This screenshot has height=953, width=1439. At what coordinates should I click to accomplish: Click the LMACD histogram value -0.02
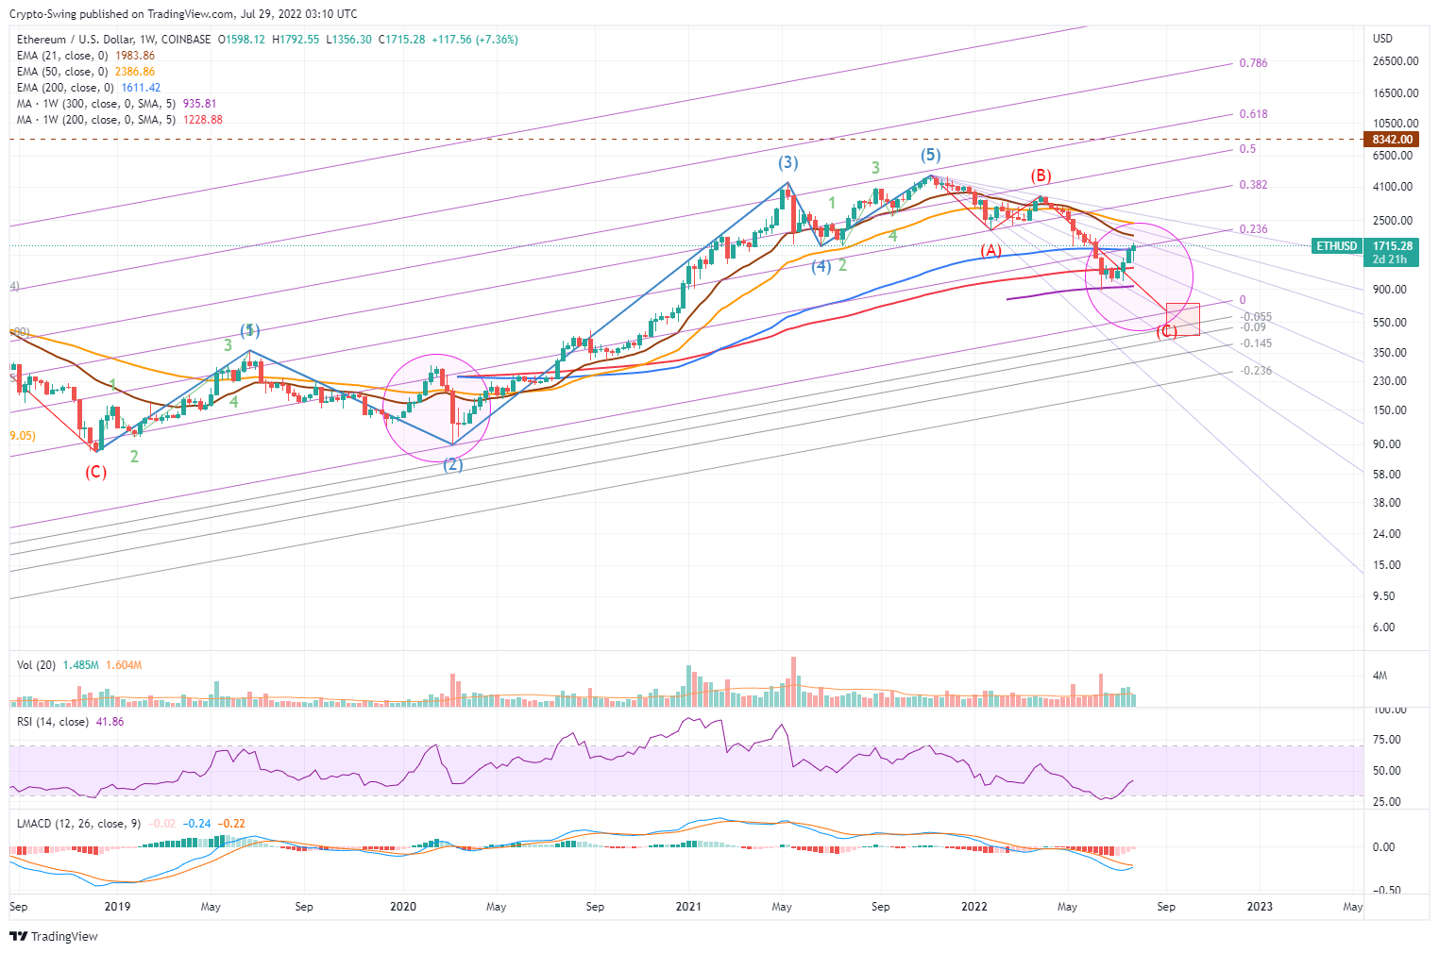[x=162, y=824]
